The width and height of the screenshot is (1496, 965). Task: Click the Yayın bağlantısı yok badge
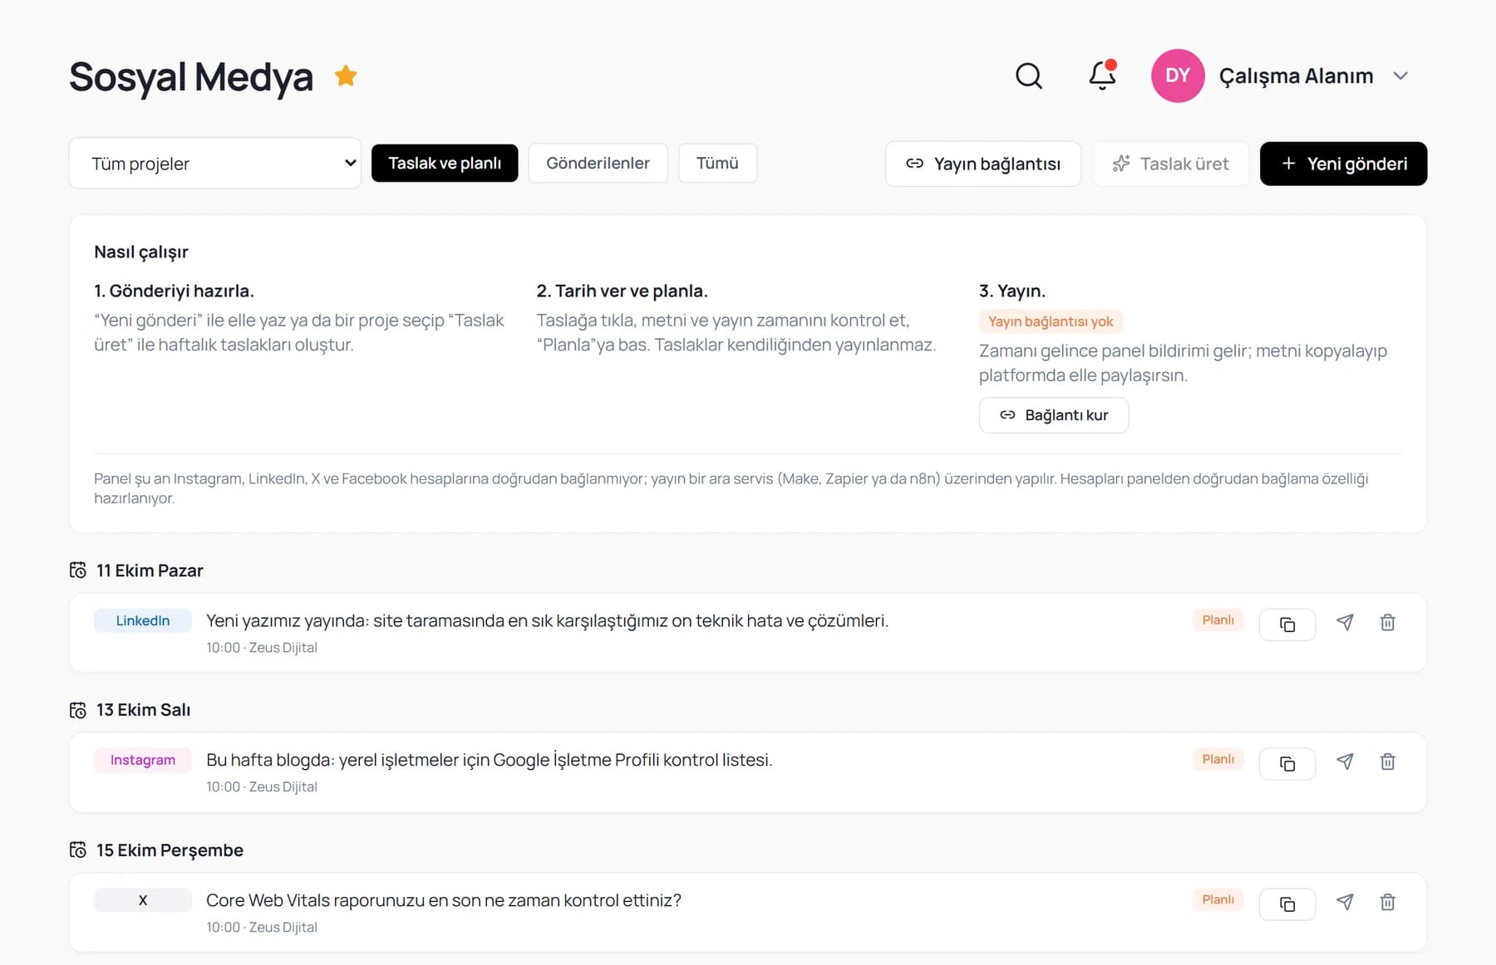click(x=1051, y=321)
